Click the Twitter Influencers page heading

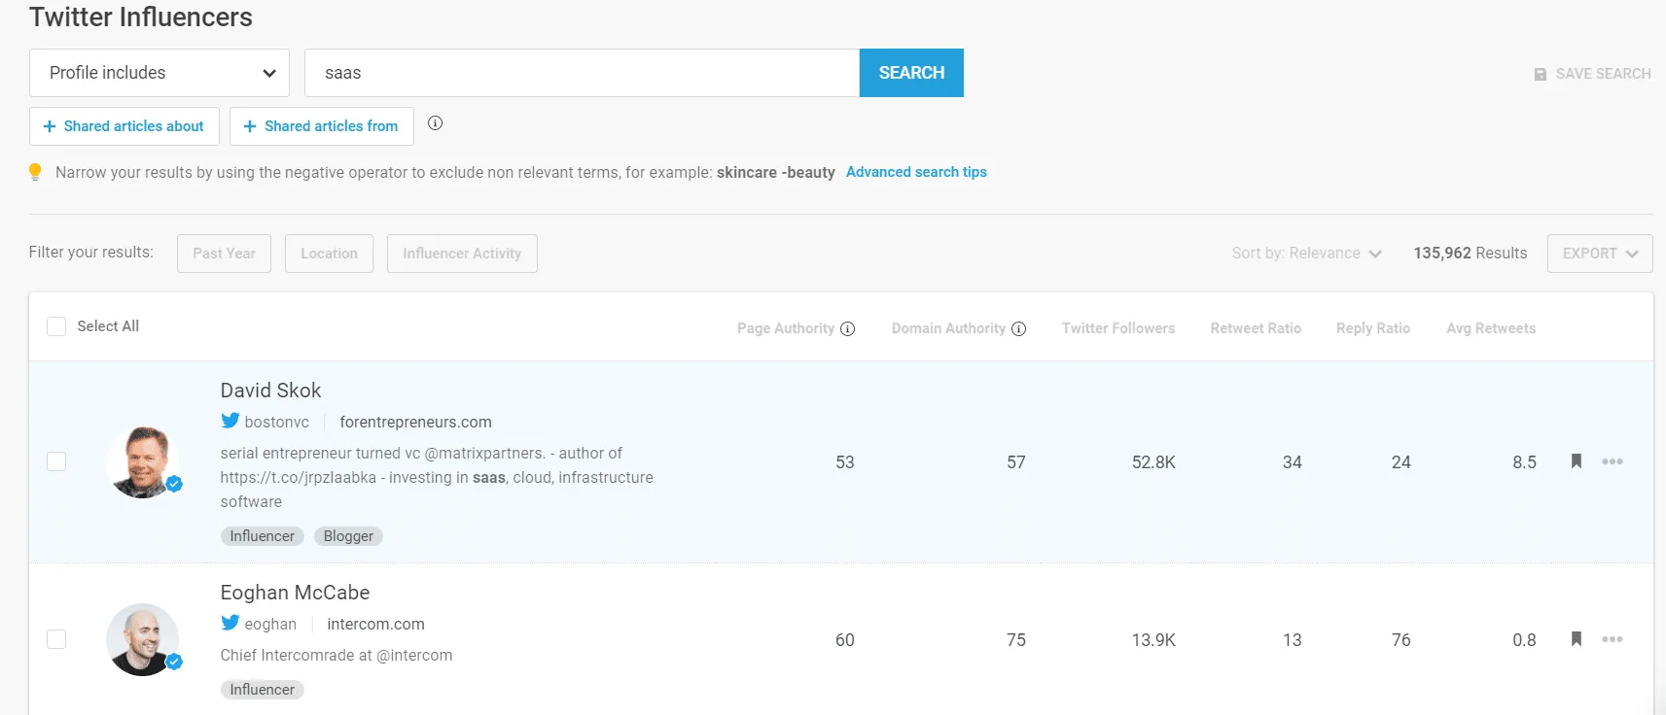click(x=141, y=17)
